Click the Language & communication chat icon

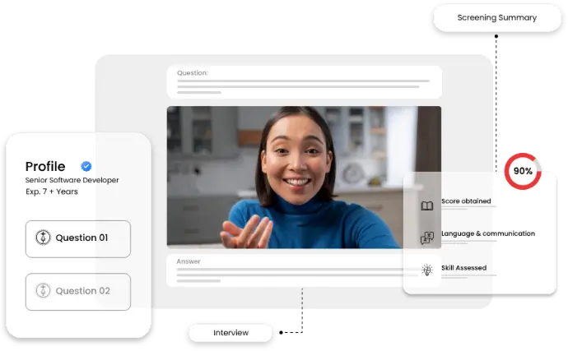click(426, 238)
